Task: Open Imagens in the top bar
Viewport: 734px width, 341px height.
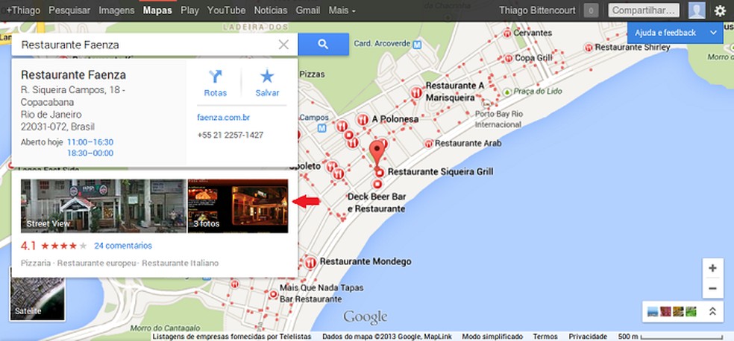Action: tap(116, 10)
